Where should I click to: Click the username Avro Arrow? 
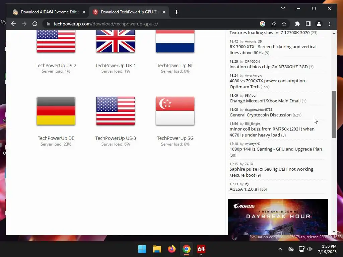pos(253,75)
